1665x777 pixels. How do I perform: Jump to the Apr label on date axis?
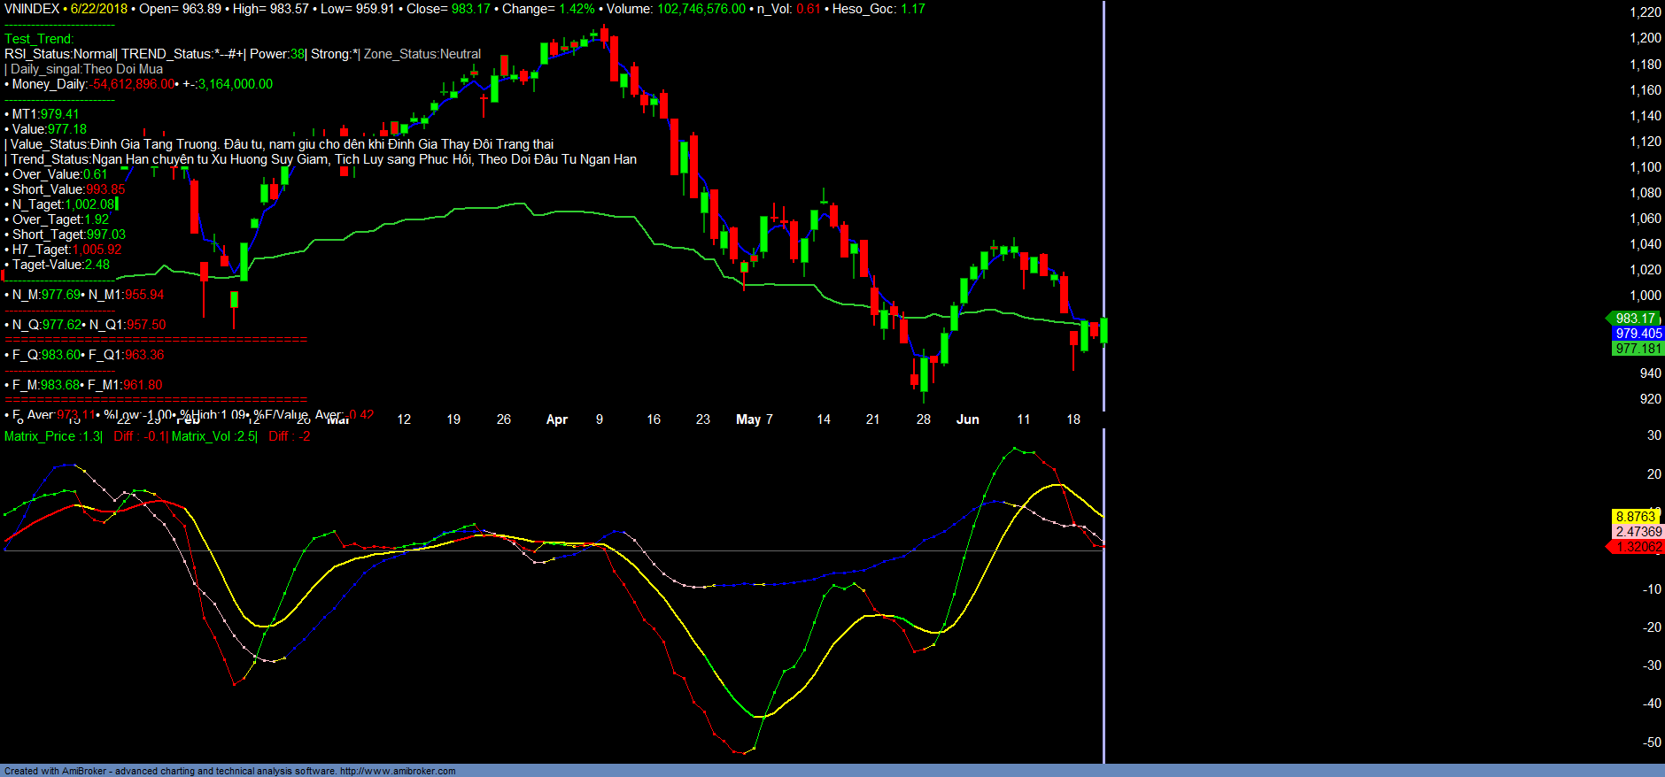pyautogui.click(x=556, y=419)
